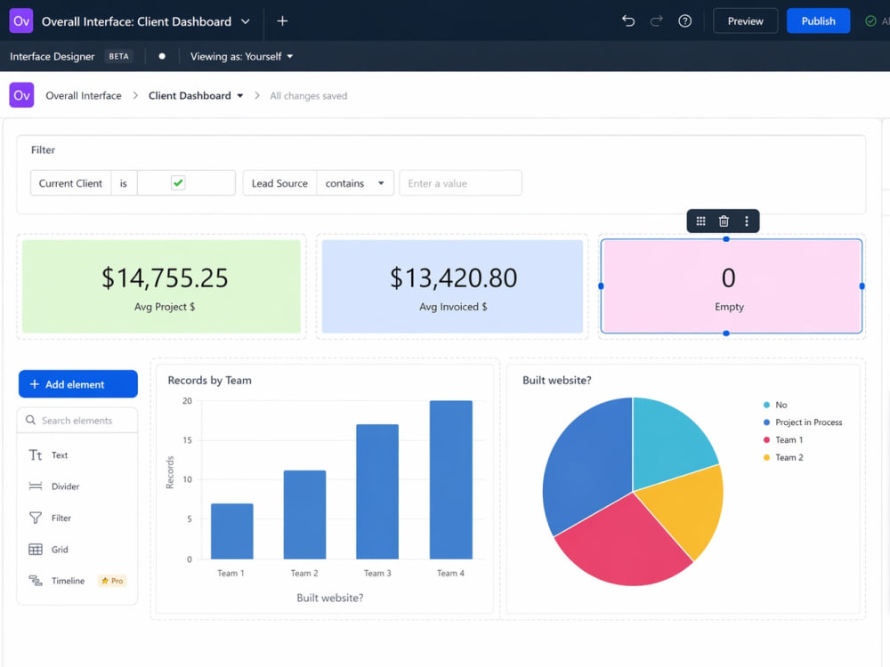The width and height of the screenshot is (890, 667).
Task: Click the top resize handle of Empty card
Action: pyautogui.click(x=726, y=239)
